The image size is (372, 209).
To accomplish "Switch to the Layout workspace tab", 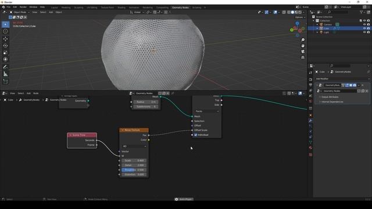I will coord(54,8).
